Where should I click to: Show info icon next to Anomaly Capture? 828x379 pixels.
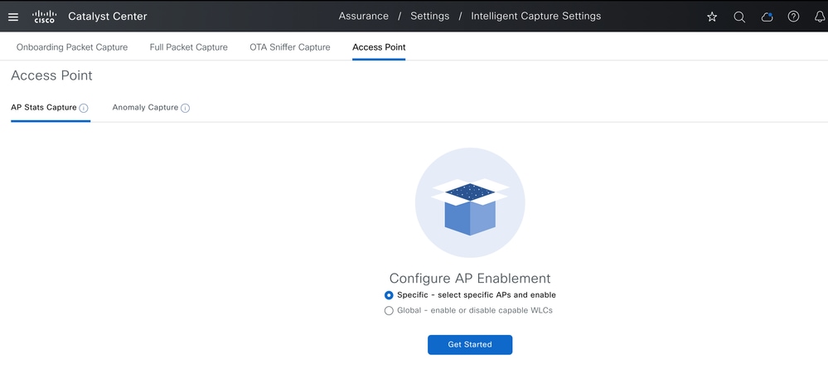pyautogui.click(x=185, y=108)
